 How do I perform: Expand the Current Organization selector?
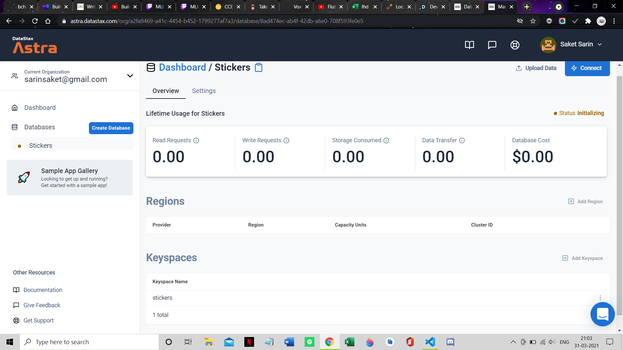pyautogui.click(x=130, y=76)
